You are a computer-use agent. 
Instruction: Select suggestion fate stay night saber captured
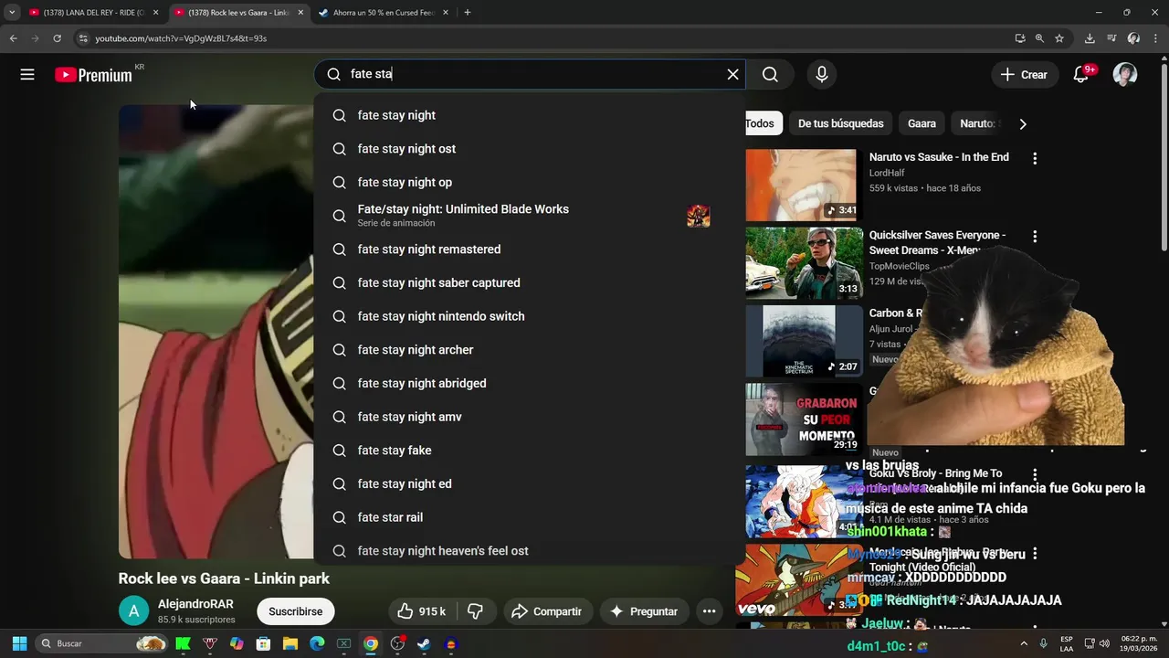530,282
